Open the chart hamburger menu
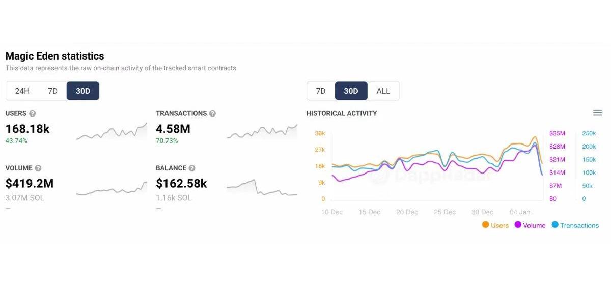The height and width of the screenshot is (289, 611). click(598, 113)
